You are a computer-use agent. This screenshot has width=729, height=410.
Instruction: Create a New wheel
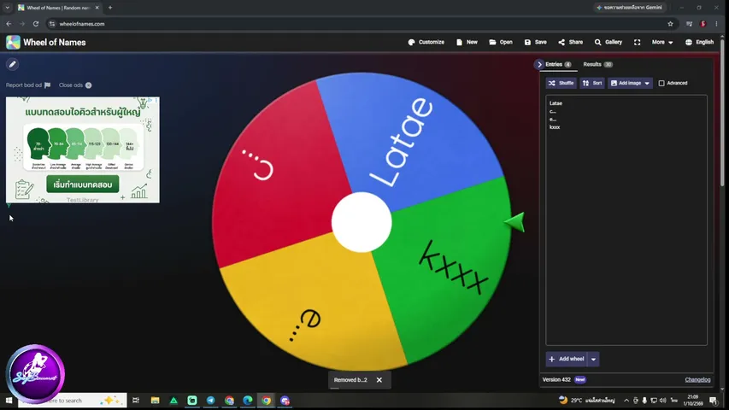467,43
